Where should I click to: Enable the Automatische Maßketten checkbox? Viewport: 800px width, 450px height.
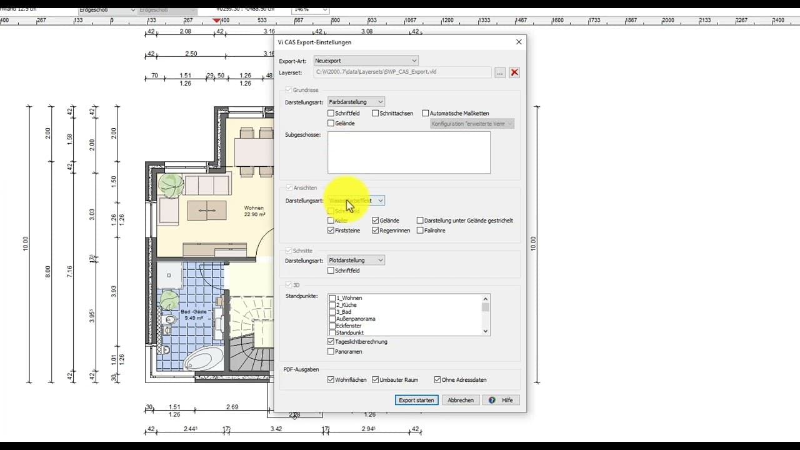pos(426,113)
